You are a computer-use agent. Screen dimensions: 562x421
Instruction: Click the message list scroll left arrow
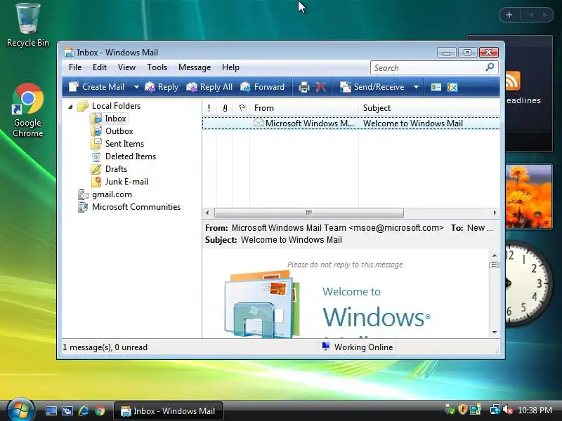click(207, 213)
